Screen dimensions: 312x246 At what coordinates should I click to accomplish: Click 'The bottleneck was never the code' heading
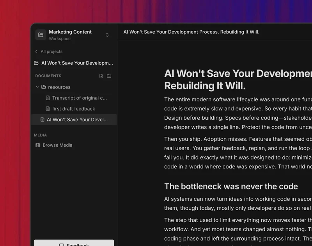(231, 186)
